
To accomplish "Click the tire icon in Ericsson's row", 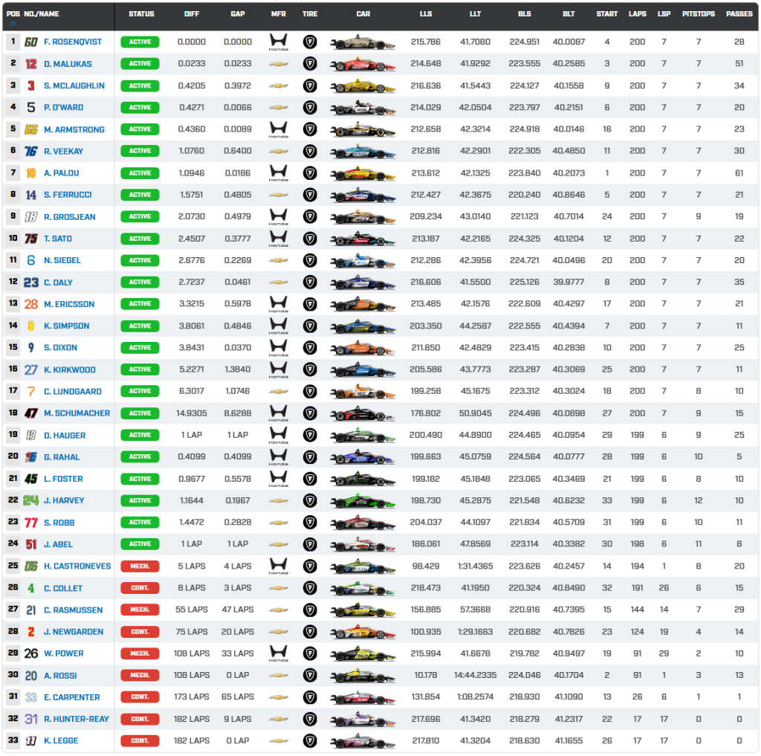I will (310, 304).
